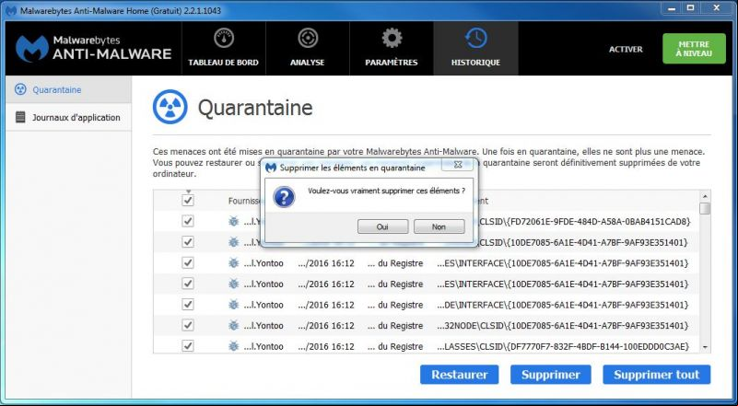The width and height of the screenshot is (738, 406).
Task: Click the green Mettre à niveau button
Action: coord(694,49)
